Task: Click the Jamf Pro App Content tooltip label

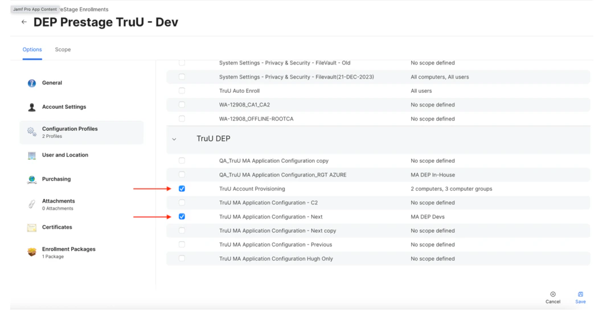Action: [35, 9]
